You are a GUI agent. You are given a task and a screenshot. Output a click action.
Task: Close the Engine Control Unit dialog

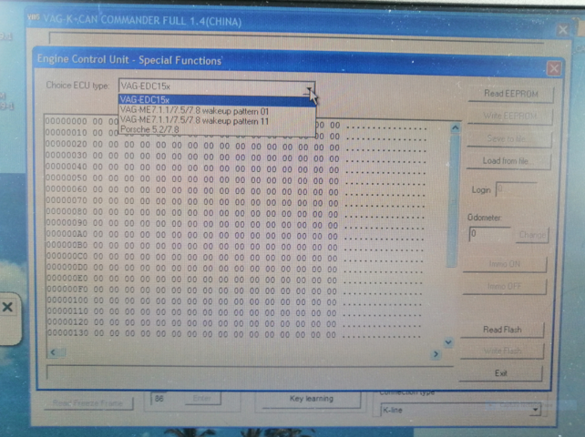[554, 68]
